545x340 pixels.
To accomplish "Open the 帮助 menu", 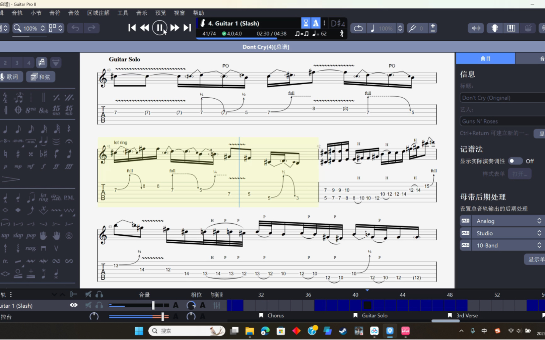I will [x=198, y=13].
